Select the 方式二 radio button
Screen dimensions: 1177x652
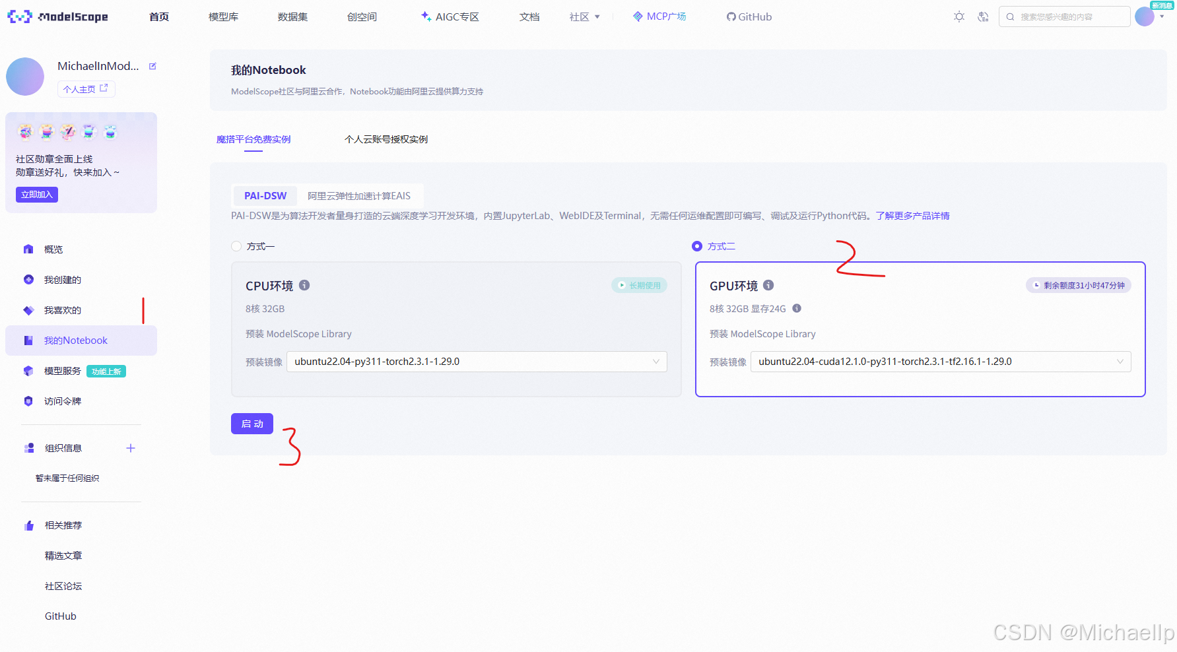point(697,246)
